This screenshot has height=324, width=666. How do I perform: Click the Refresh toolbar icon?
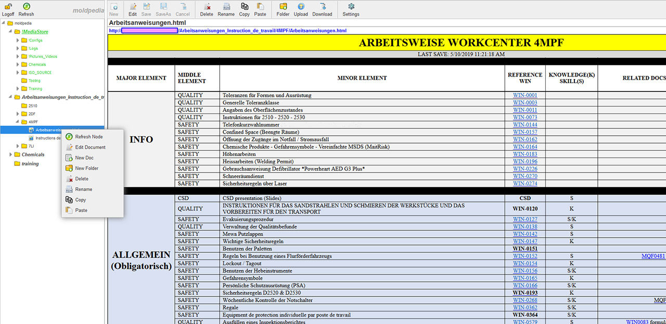coord(26,6)
